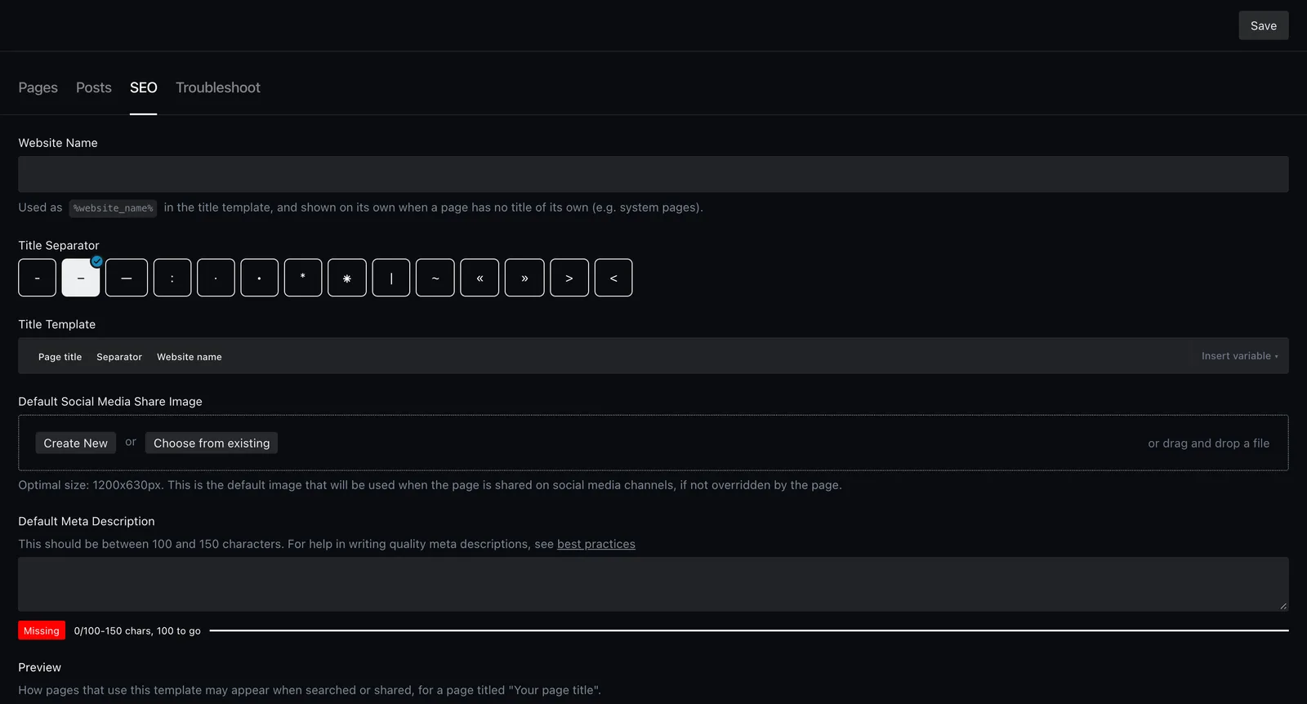Pick the thin asterisk separator
Screen dimensions: 1307x704
[x=303, y=278]
